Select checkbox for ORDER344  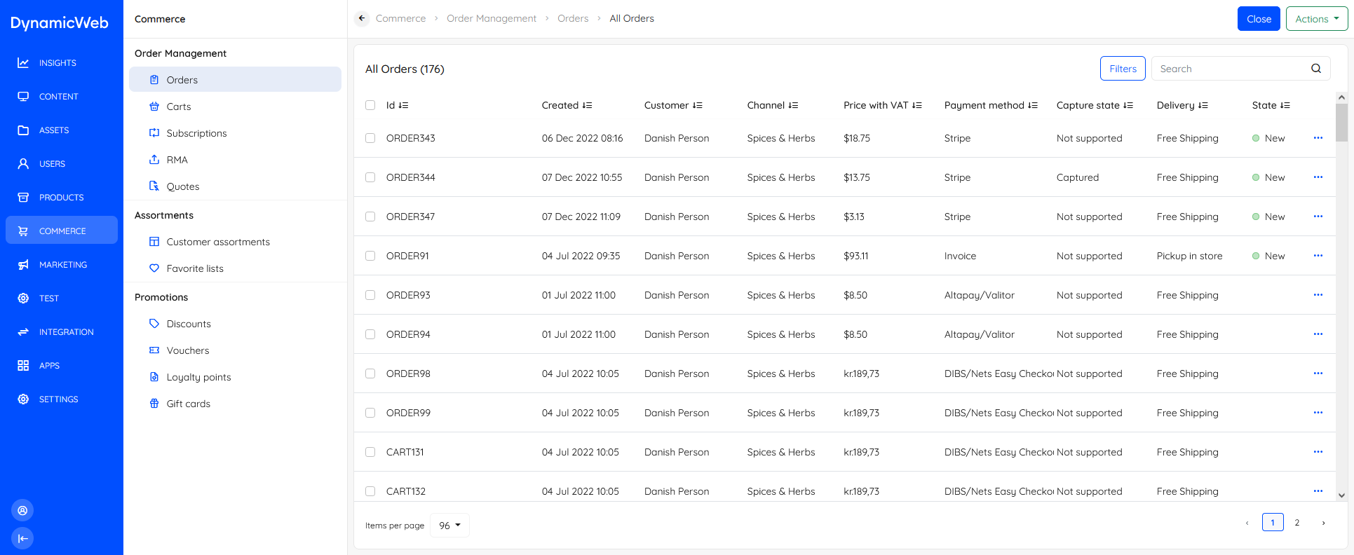[x=370, y=177]
